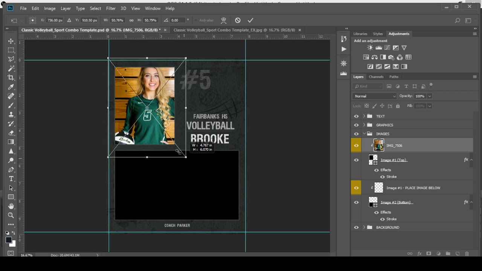The width and height of the screenshot is (482, 271).
Task: Select the Polygonal Lasso tool
Action: tap(11, 59)
